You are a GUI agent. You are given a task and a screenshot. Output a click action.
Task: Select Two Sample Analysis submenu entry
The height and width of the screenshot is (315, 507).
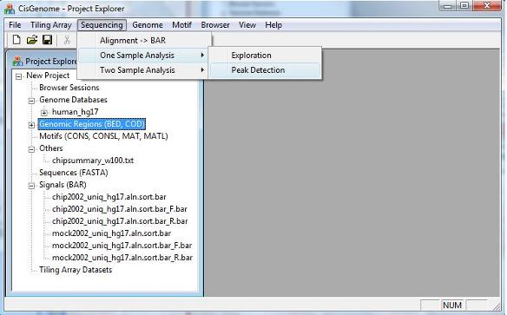(x=143, y=70)
